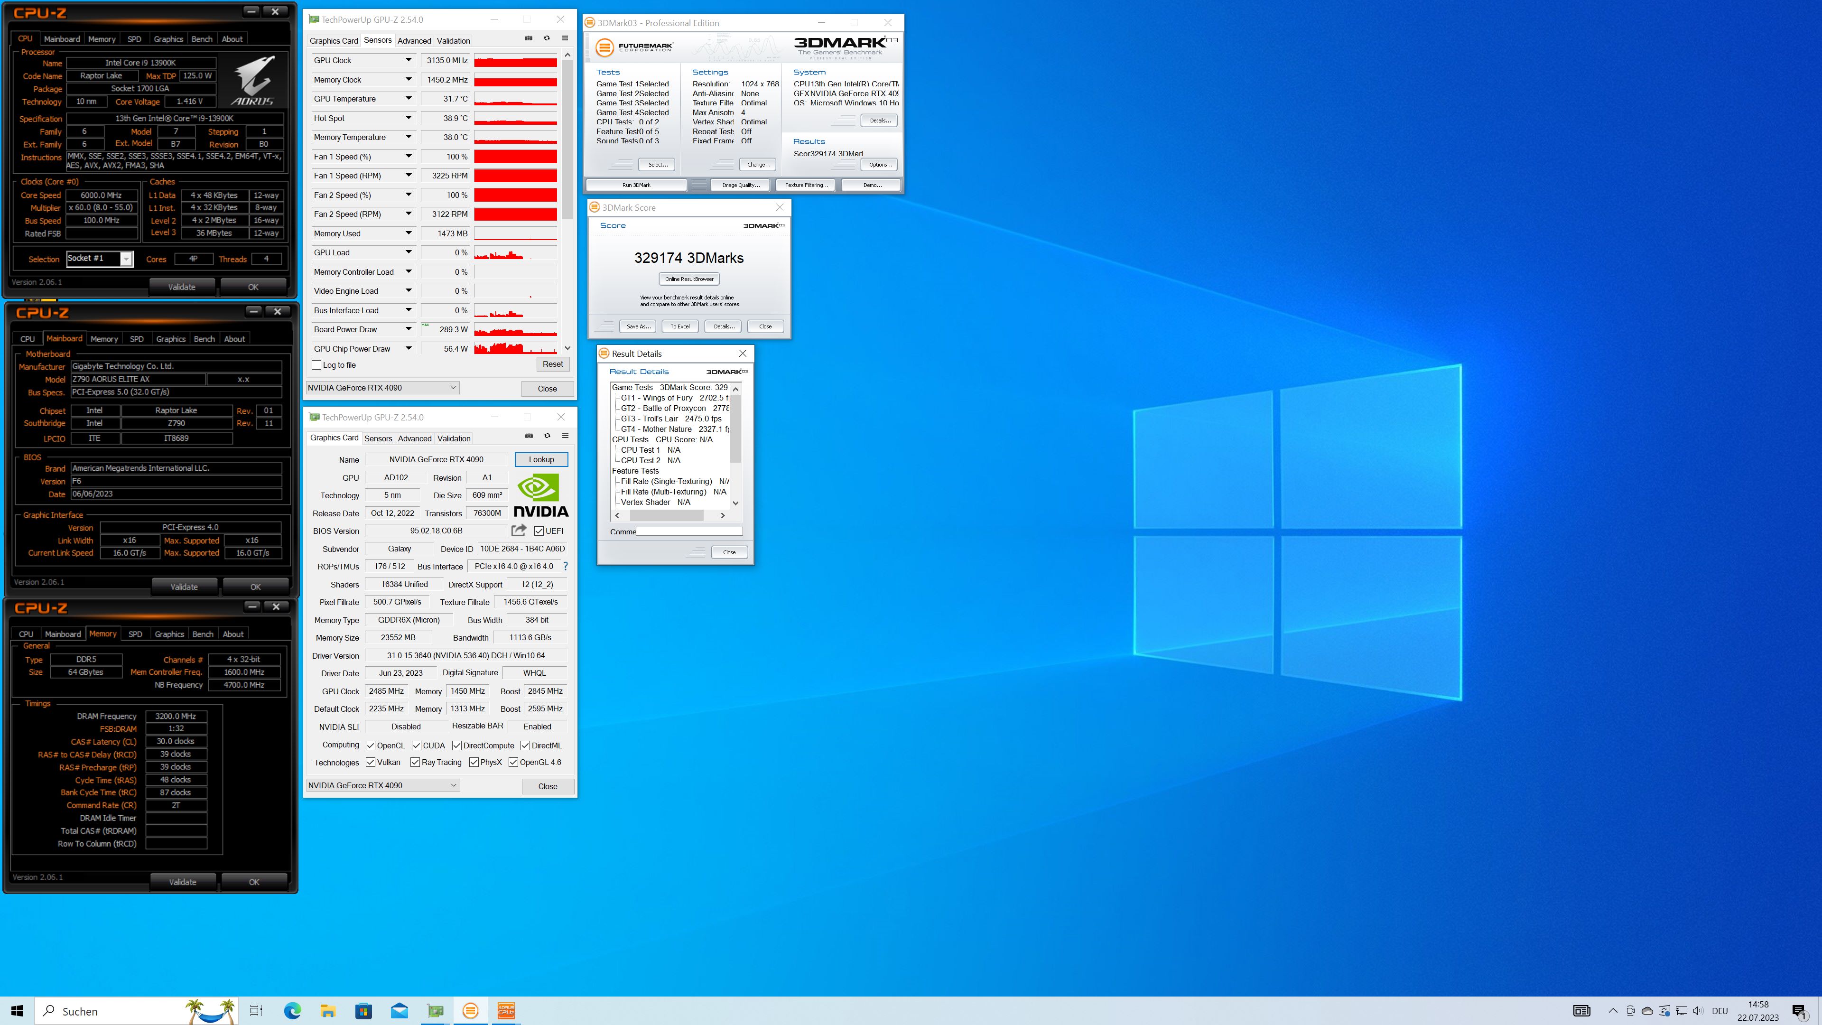Screen dimensions: 1822x1025
Task: Toggle the Ray Tracing checkbox
Action: pyautogui.click(x=415, y=762)
